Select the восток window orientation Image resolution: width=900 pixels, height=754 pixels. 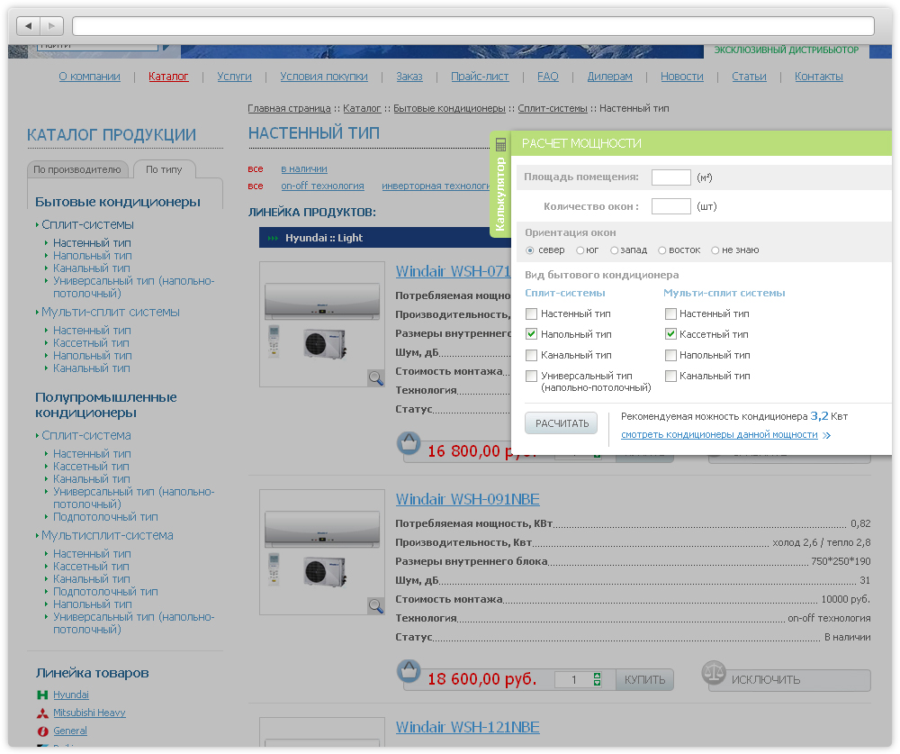tap(661, 250)
